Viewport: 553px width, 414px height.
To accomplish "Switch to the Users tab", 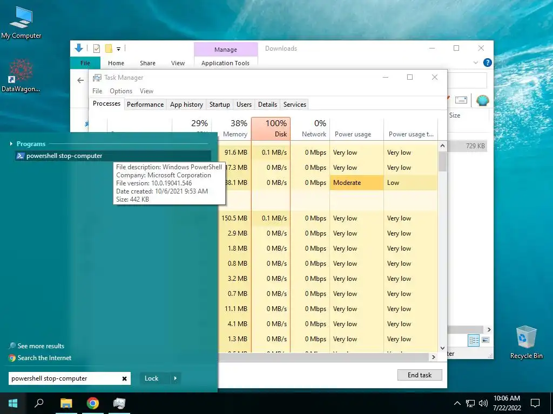I will tap(244, 105).
